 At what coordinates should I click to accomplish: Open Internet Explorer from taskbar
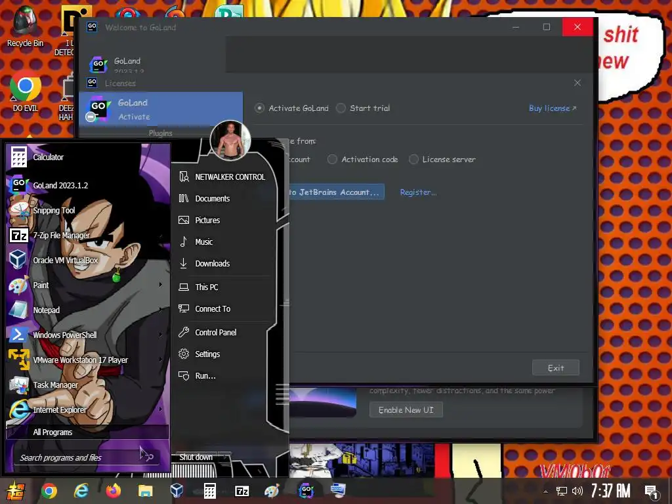(x=81, y=491)
